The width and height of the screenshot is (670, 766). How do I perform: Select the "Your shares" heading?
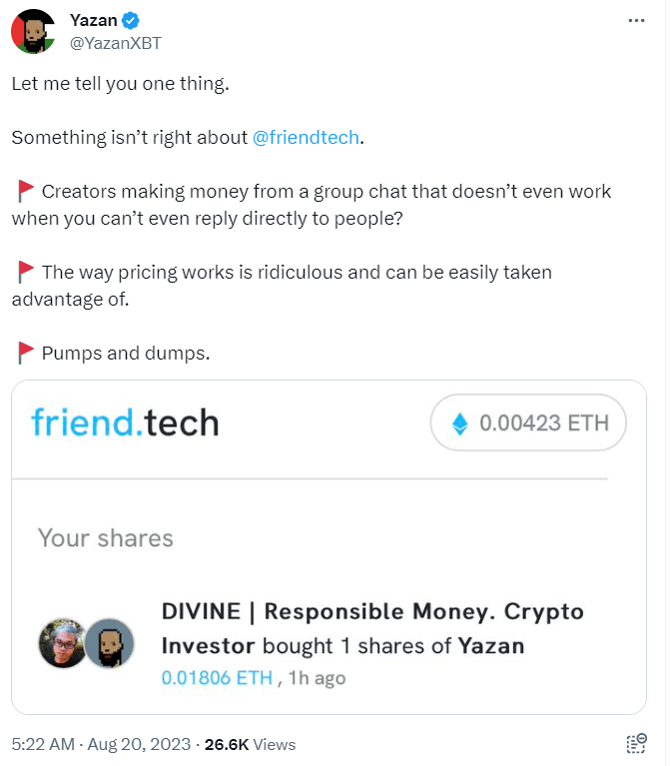pos(106,538)
